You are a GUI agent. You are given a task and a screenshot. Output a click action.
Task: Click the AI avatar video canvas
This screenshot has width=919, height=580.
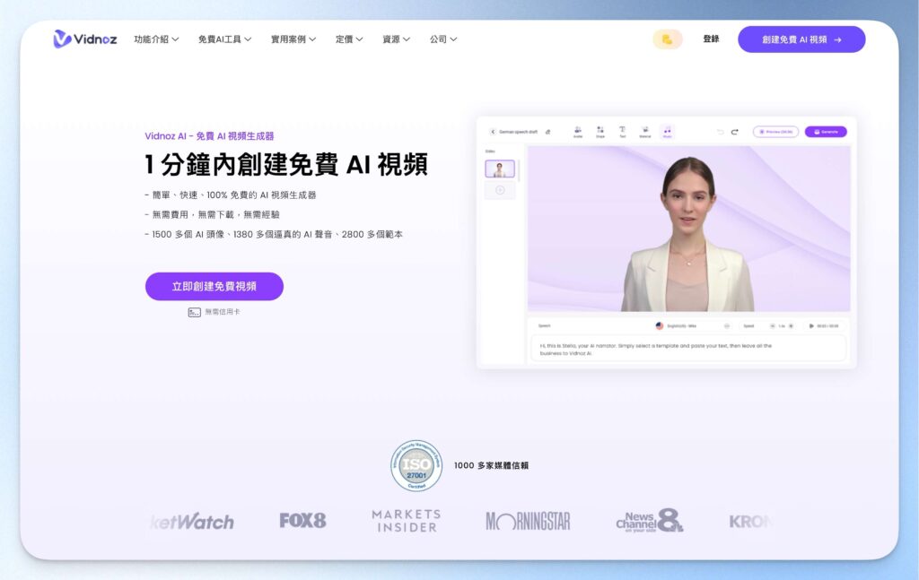[x=688, y=229]
